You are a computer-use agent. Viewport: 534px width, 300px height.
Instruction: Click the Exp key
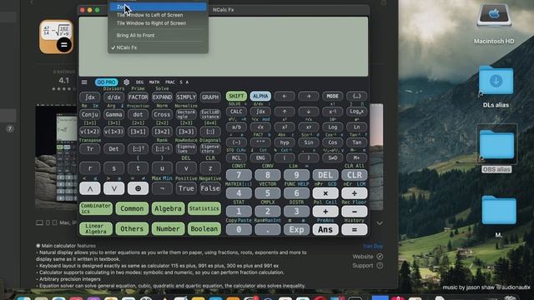pyautogui.click(x=296, y=230)
